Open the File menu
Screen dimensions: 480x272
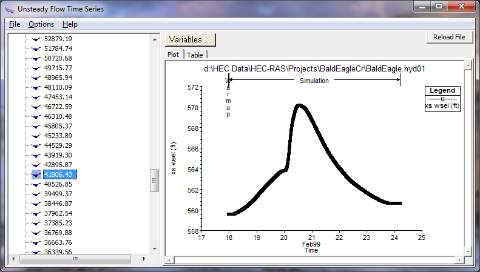pos(15,24)
